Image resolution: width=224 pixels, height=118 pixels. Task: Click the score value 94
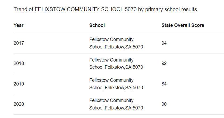tap(164, 43)
